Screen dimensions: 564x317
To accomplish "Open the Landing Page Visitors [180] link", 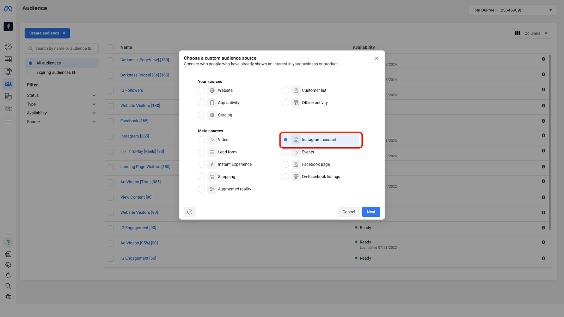I will coord(145,167).
